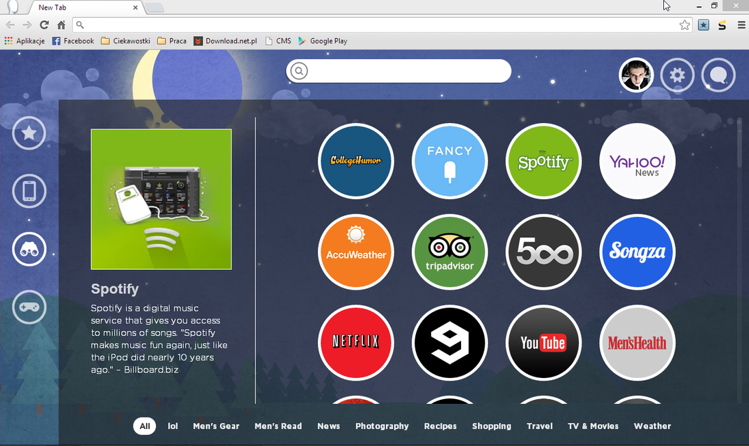Open the CollegeHumor app circle
The height and width of the screenshot is (446, 749).
(356, 160)
